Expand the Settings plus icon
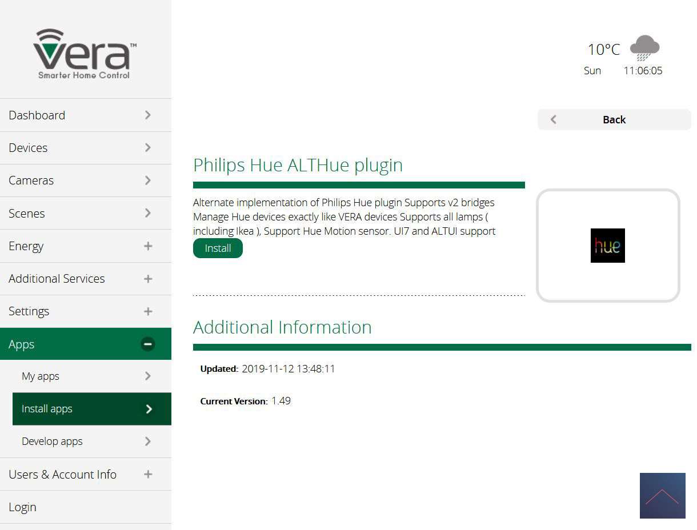Screen dimensions: 697x530 pyautogui.click(x=148, y=311)
